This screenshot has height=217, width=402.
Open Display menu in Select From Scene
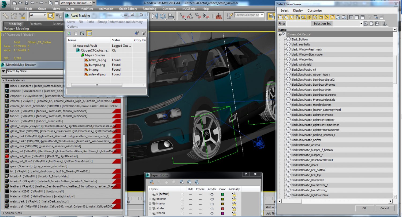click(298, 10)
